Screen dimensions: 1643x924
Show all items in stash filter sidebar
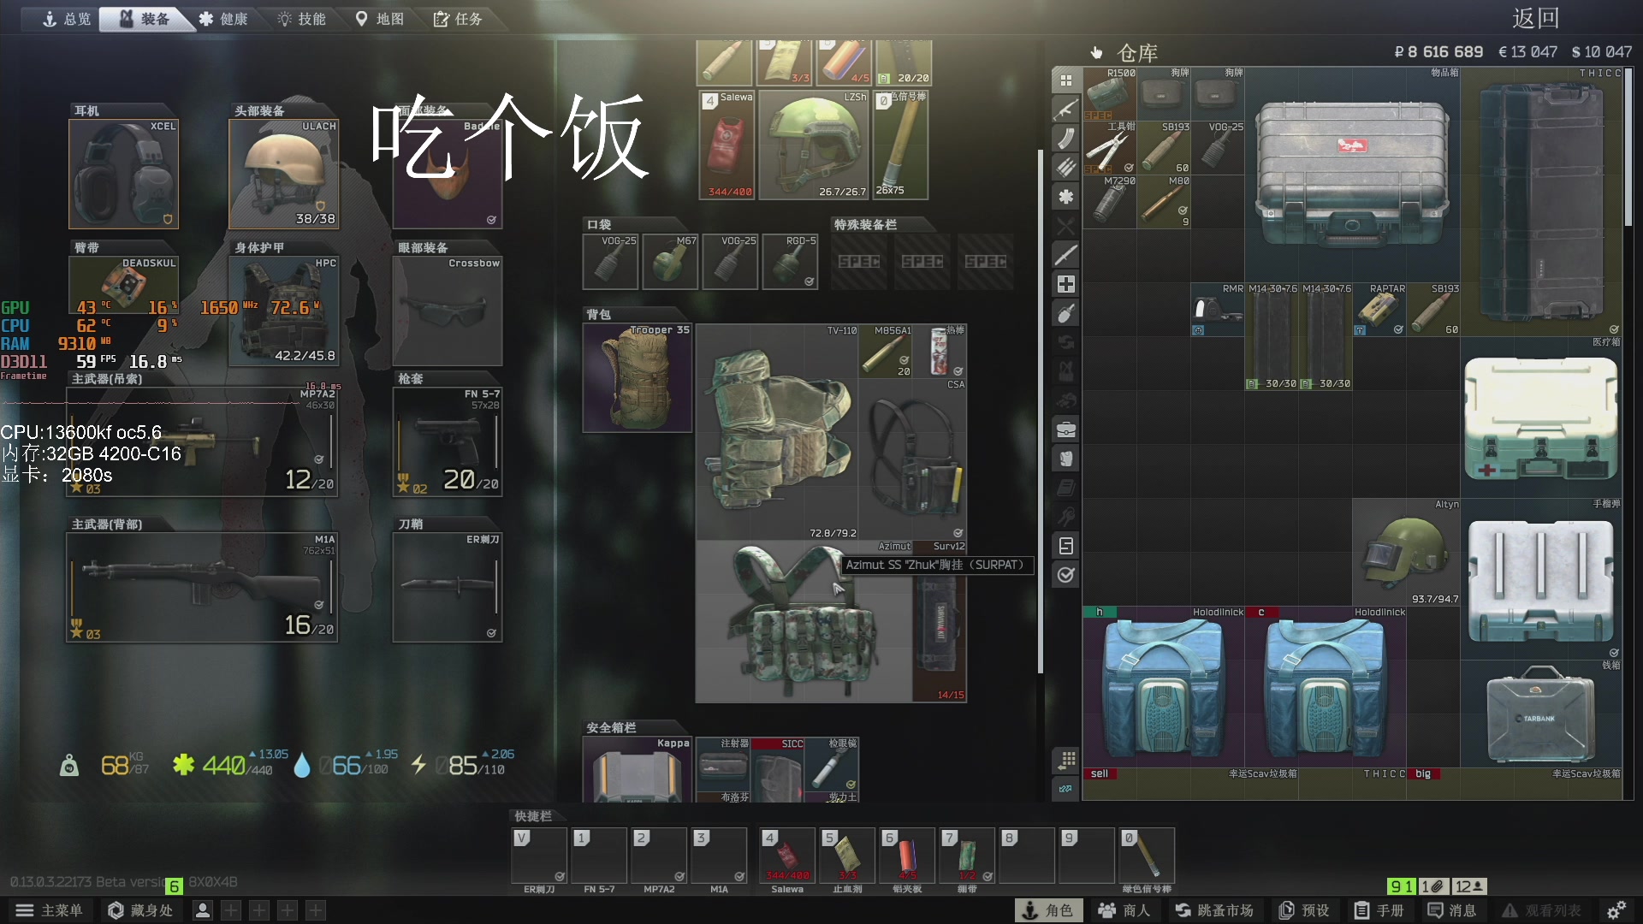(1065, 80)
